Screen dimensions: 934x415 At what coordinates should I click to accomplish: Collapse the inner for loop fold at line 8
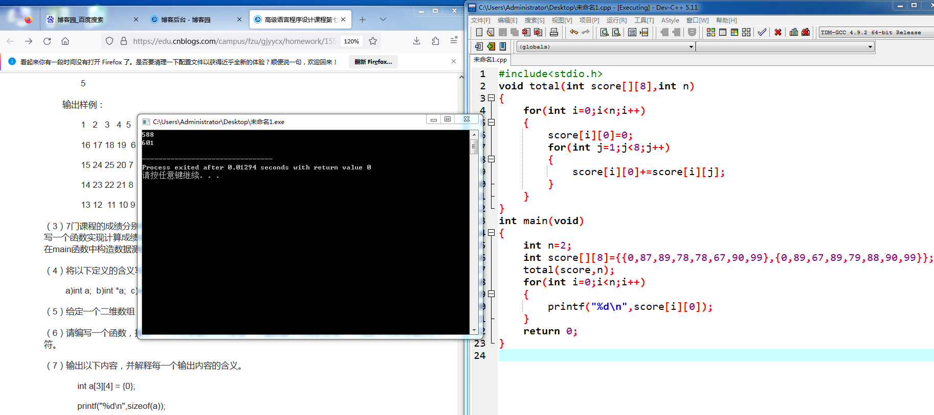click(x=492, y=159)
